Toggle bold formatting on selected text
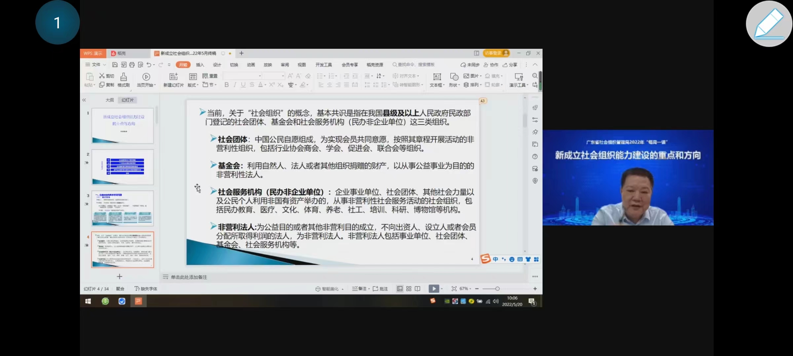Viewport: 793px width, 356px height. pyautogui.click(x=226, y=85)
